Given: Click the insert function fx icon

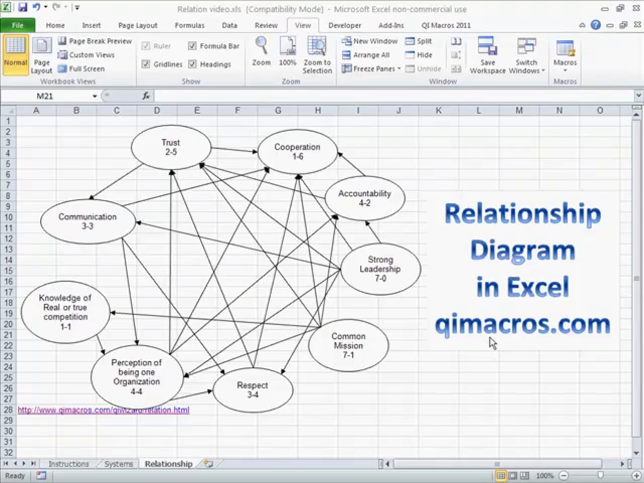Looking at the screenshot, I should click(x=146, y=96).
